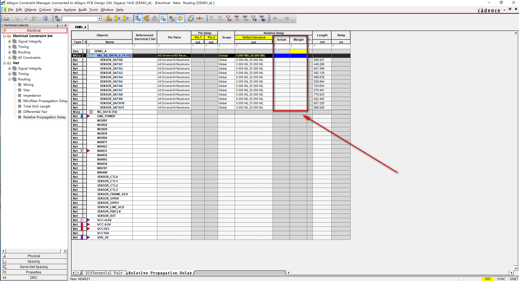The height and width of the screenshot is (281, 519).
Task: Click the Name column filter field
Action: [x=109, y=46]
